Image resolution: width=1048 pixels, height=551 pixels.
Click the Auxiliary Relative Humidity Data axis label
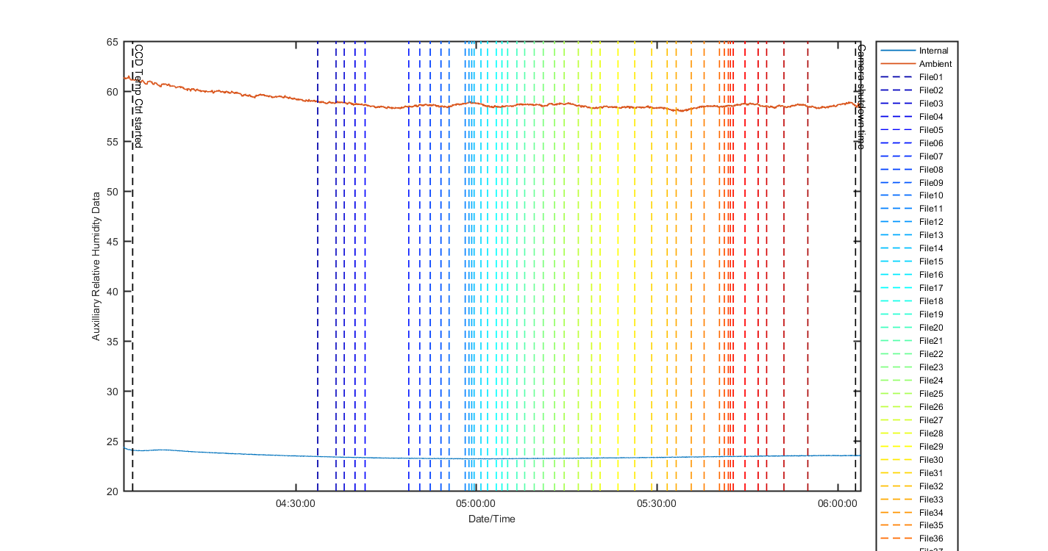(x=96, y=266)
